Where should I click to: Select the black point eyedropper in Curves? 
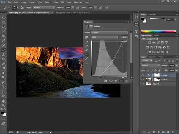[x=87, y=42]
